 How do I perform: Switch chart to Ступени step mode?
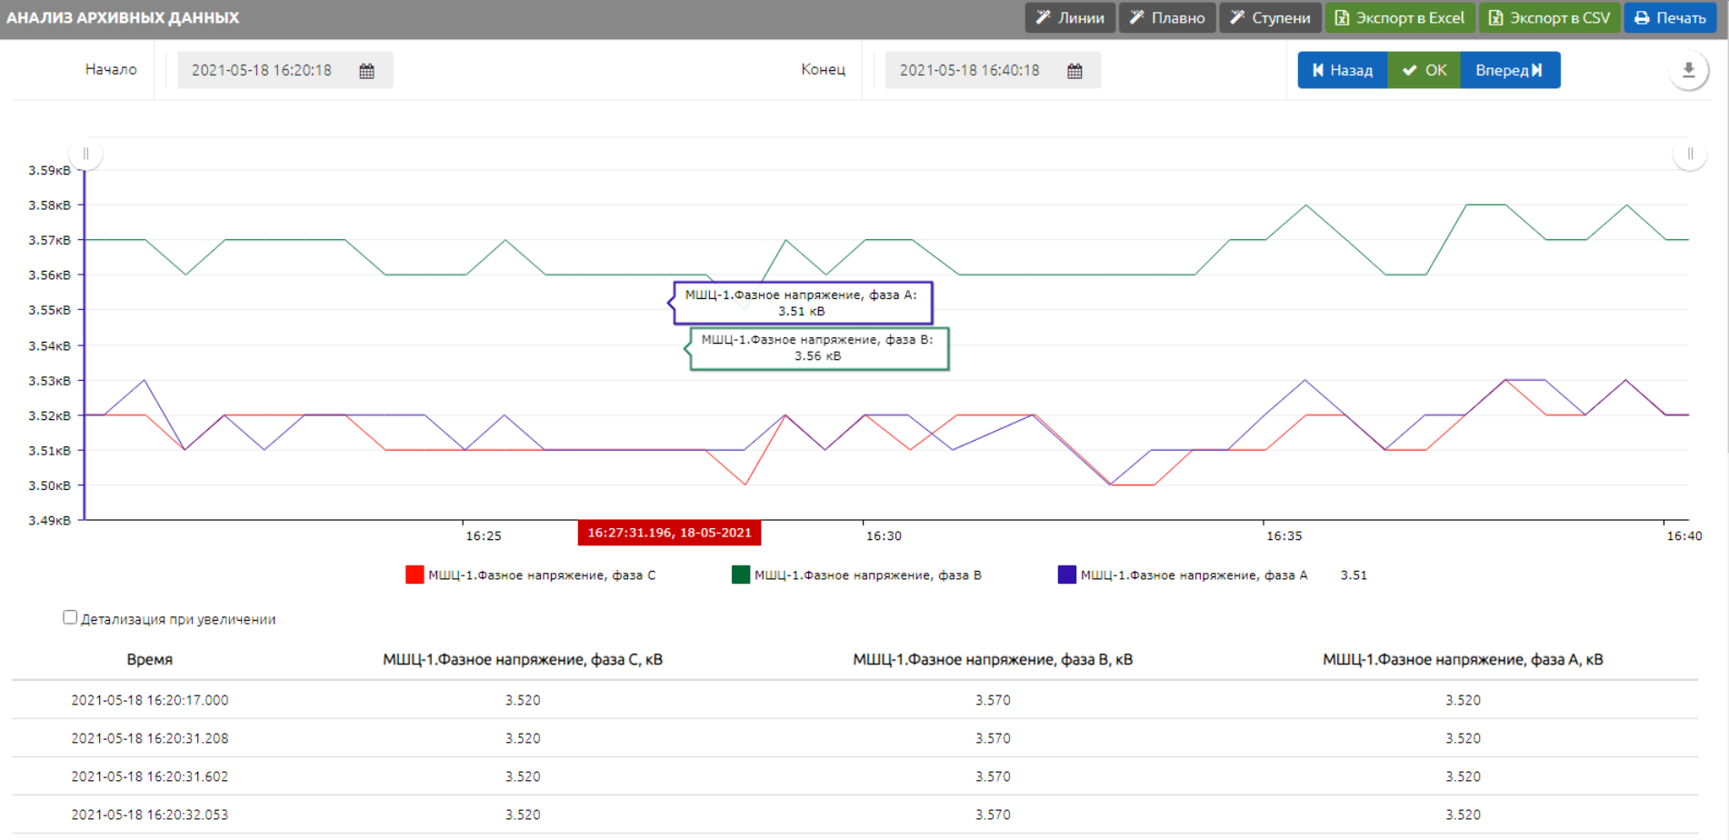click(1269, 18)
